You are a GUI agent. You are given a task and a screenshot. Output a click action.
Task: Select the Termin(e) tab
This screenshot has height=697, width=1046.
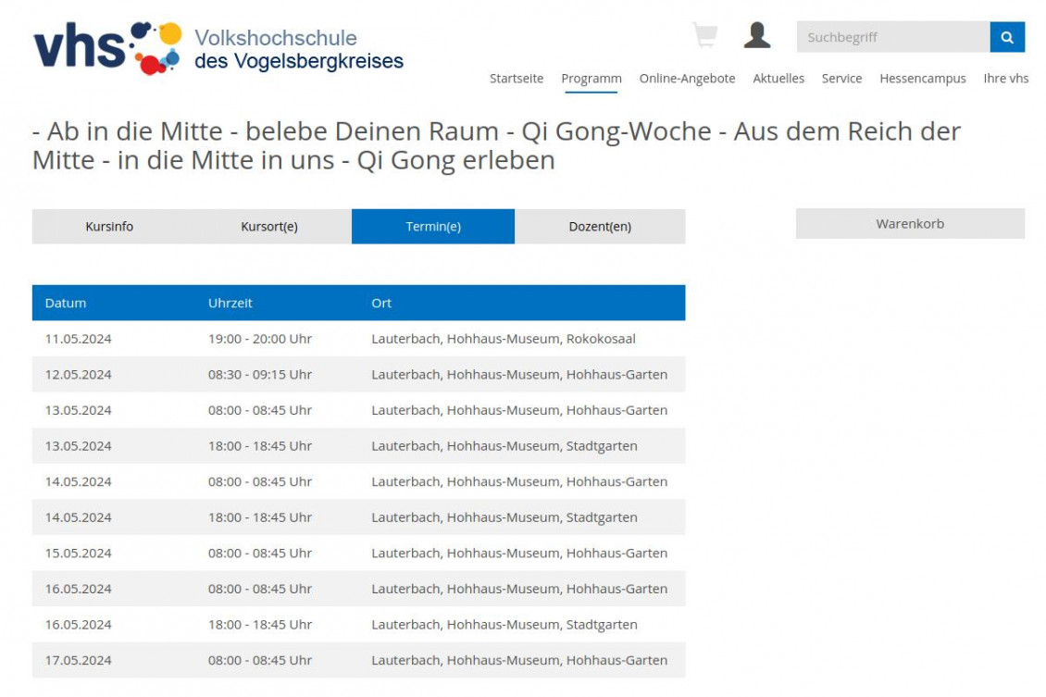click(433, 225)
